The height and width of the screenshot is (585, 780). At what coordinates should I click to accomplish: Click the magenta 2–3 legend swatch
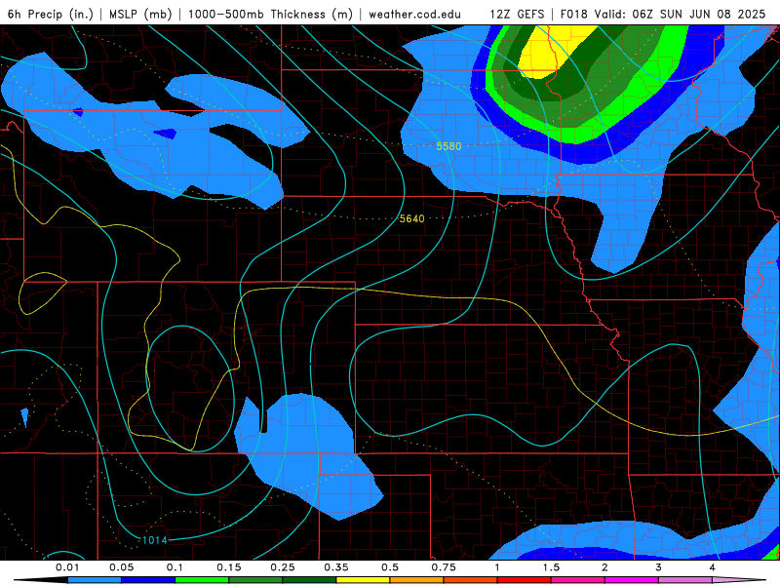pos(632,580)
